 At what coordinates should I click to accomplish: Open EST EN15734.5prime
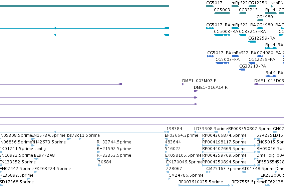(48, 135)
